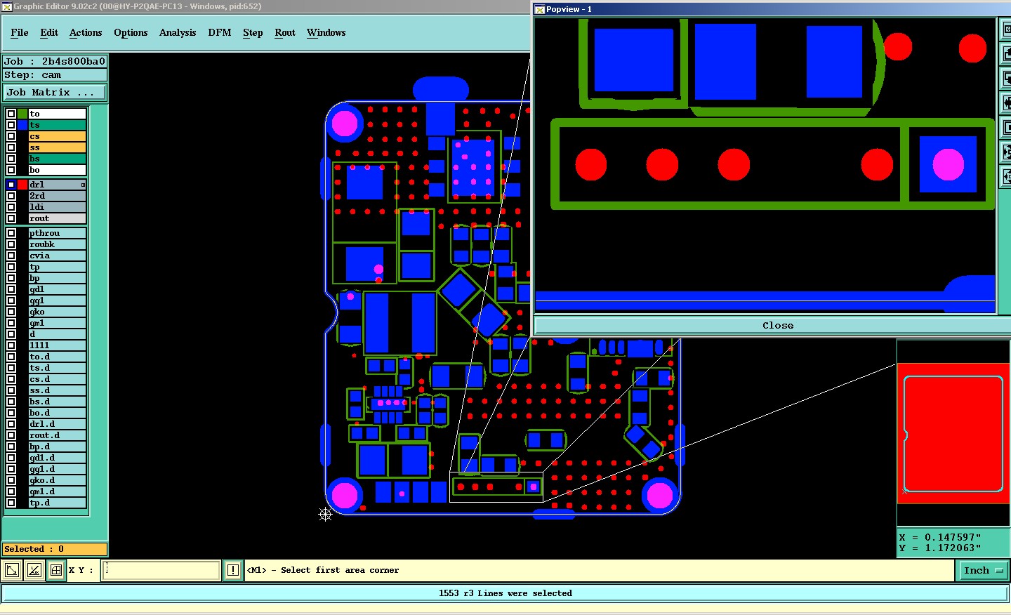Image resolution: width=1011 pixels, height=615 pixels.
Task: Click the exclamation mark icon
Action: coord(233,570)
